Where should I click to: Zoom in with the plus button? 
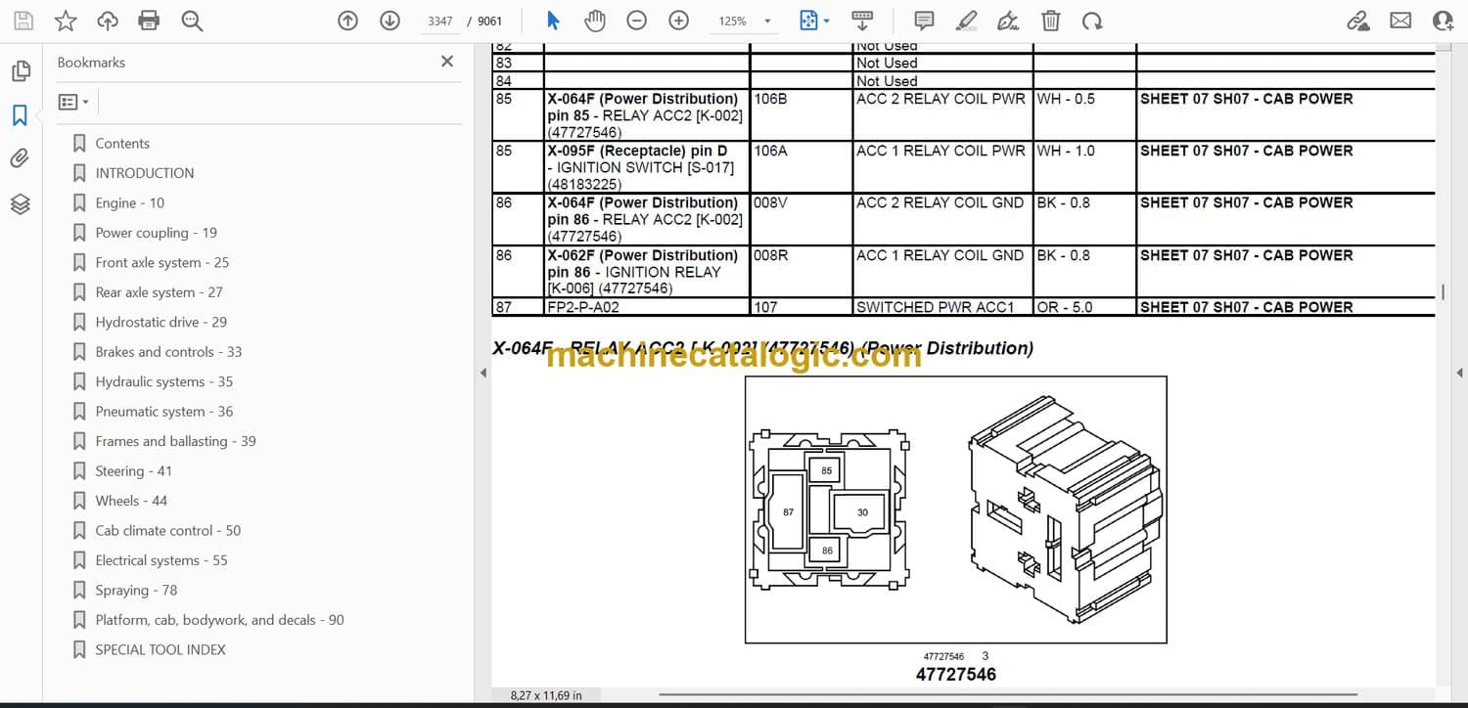click(x=678, y=21)
